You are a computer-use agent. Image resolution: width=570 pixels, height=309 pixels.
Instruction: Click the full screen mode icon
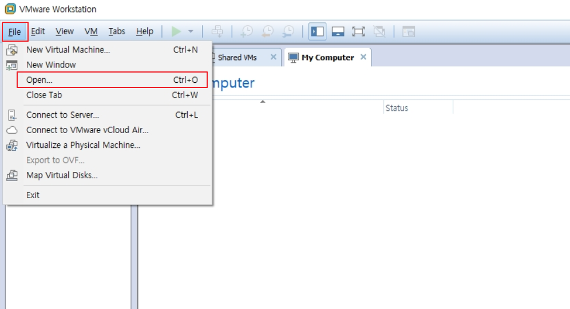[x=358, y=31]
